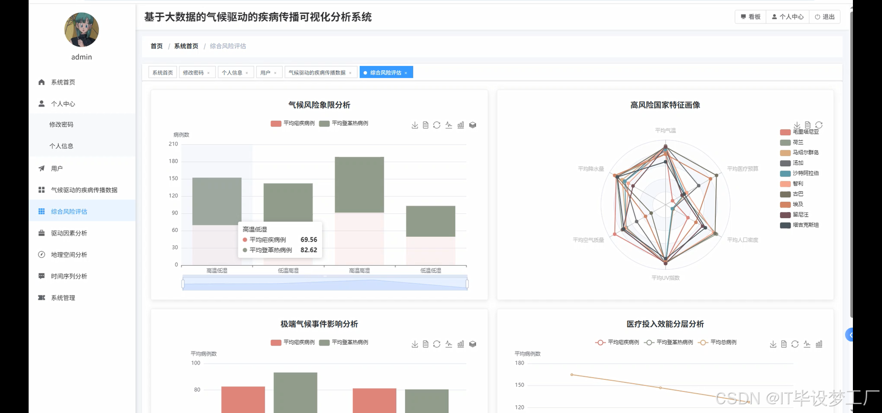Save the 极端气候事件影响分析 chart as image
The height and width of the screenshot is (413, 882).
(x=415, y=344)
